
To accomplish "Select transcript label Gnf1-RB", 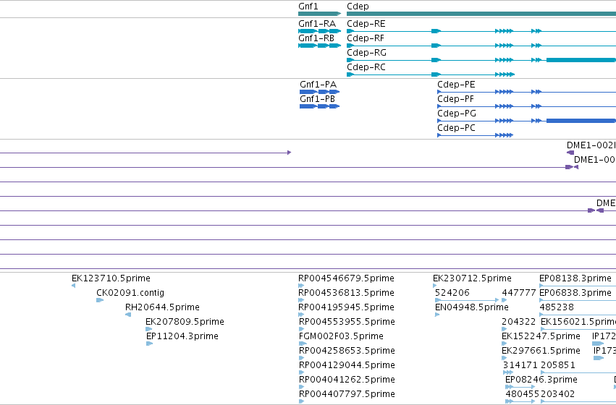I will coord(316,38).
